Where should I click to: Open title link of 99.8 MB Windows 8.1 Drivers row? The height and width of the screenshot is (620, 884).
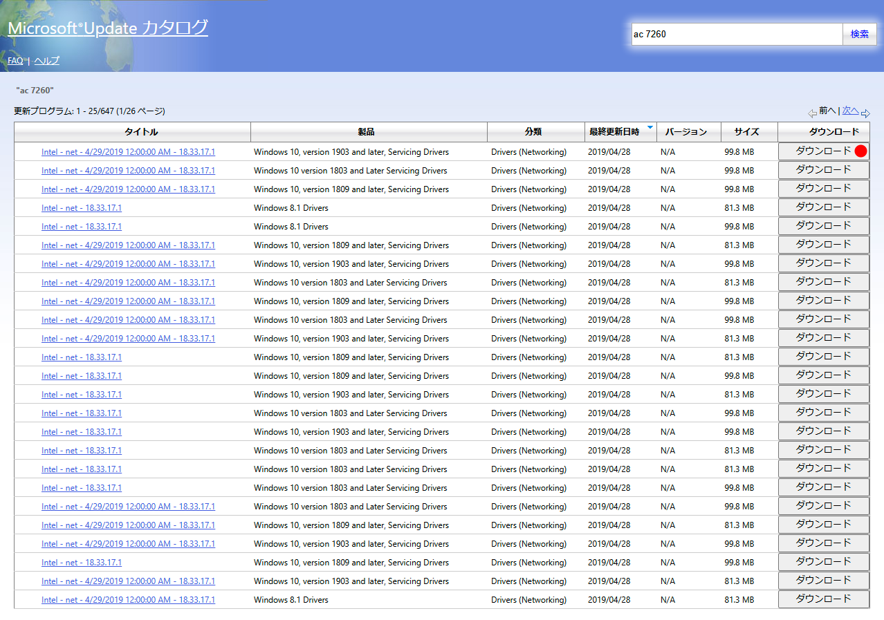pyautogui.click(x=82, y=227)
